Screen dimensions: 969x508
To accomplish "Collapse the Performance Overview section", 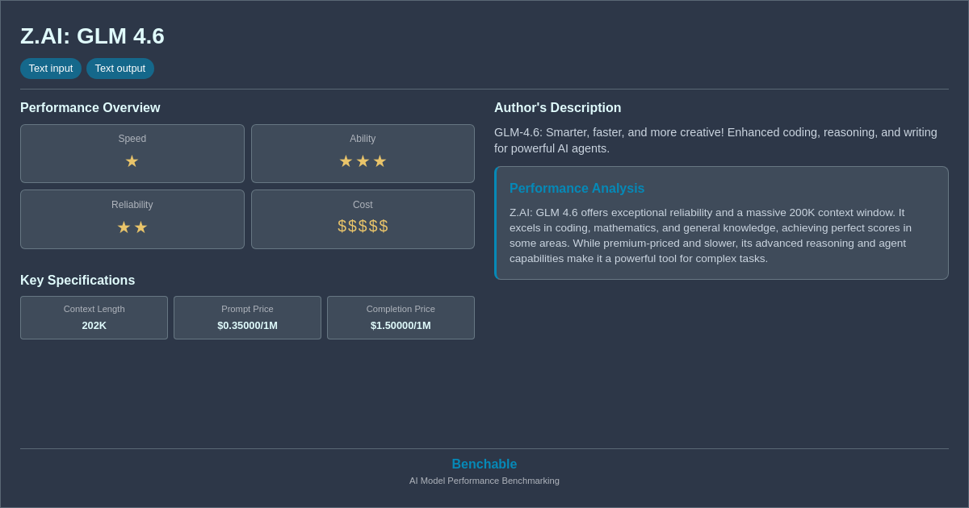I will [90, 107].
